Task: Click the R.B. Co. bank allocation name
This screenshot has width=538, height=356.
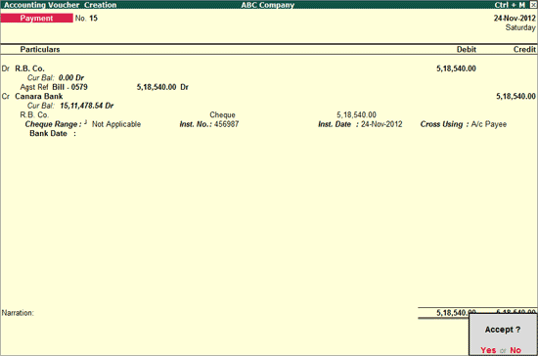Action: [34, 114]
